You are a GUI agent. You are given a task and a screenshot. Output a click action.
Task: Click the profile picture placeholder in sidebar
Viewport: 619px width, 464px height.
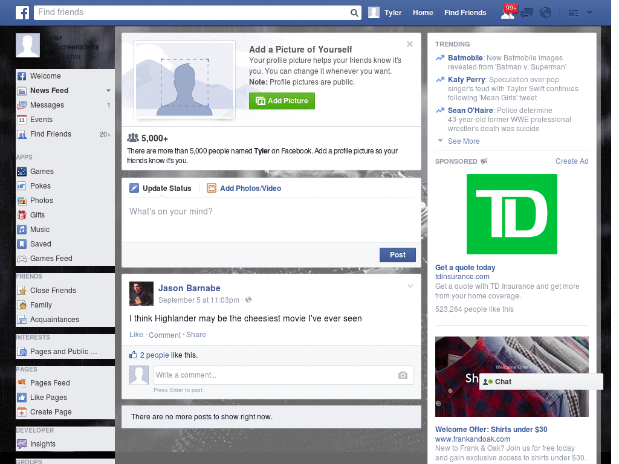tap(28, 45)
